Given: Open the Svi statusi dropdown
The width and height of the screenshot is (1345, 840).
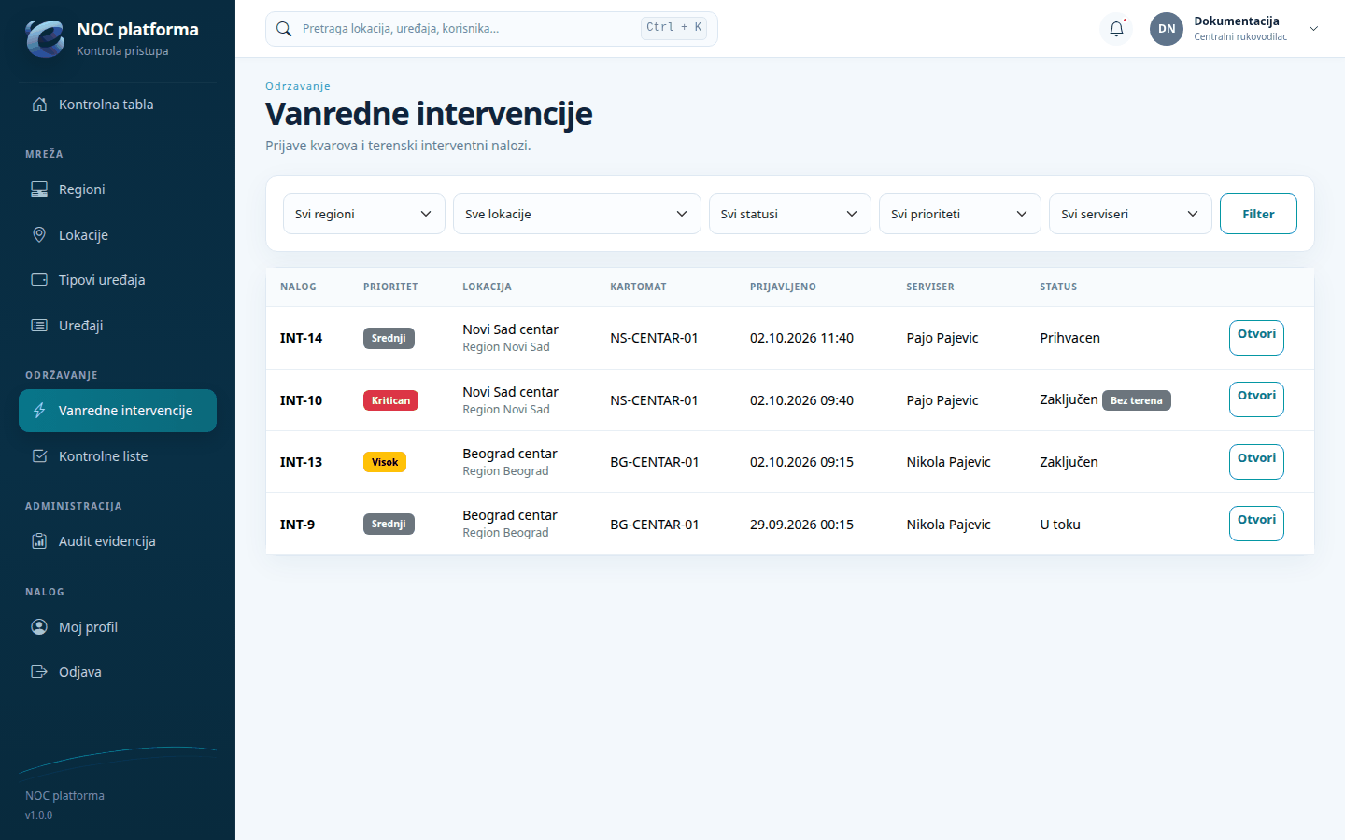Looking at the screenshot, I should coord(790,214).
